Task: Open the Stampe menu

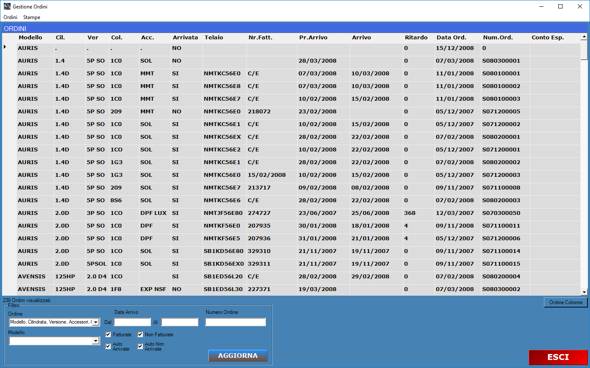Action: coord(32,17)
